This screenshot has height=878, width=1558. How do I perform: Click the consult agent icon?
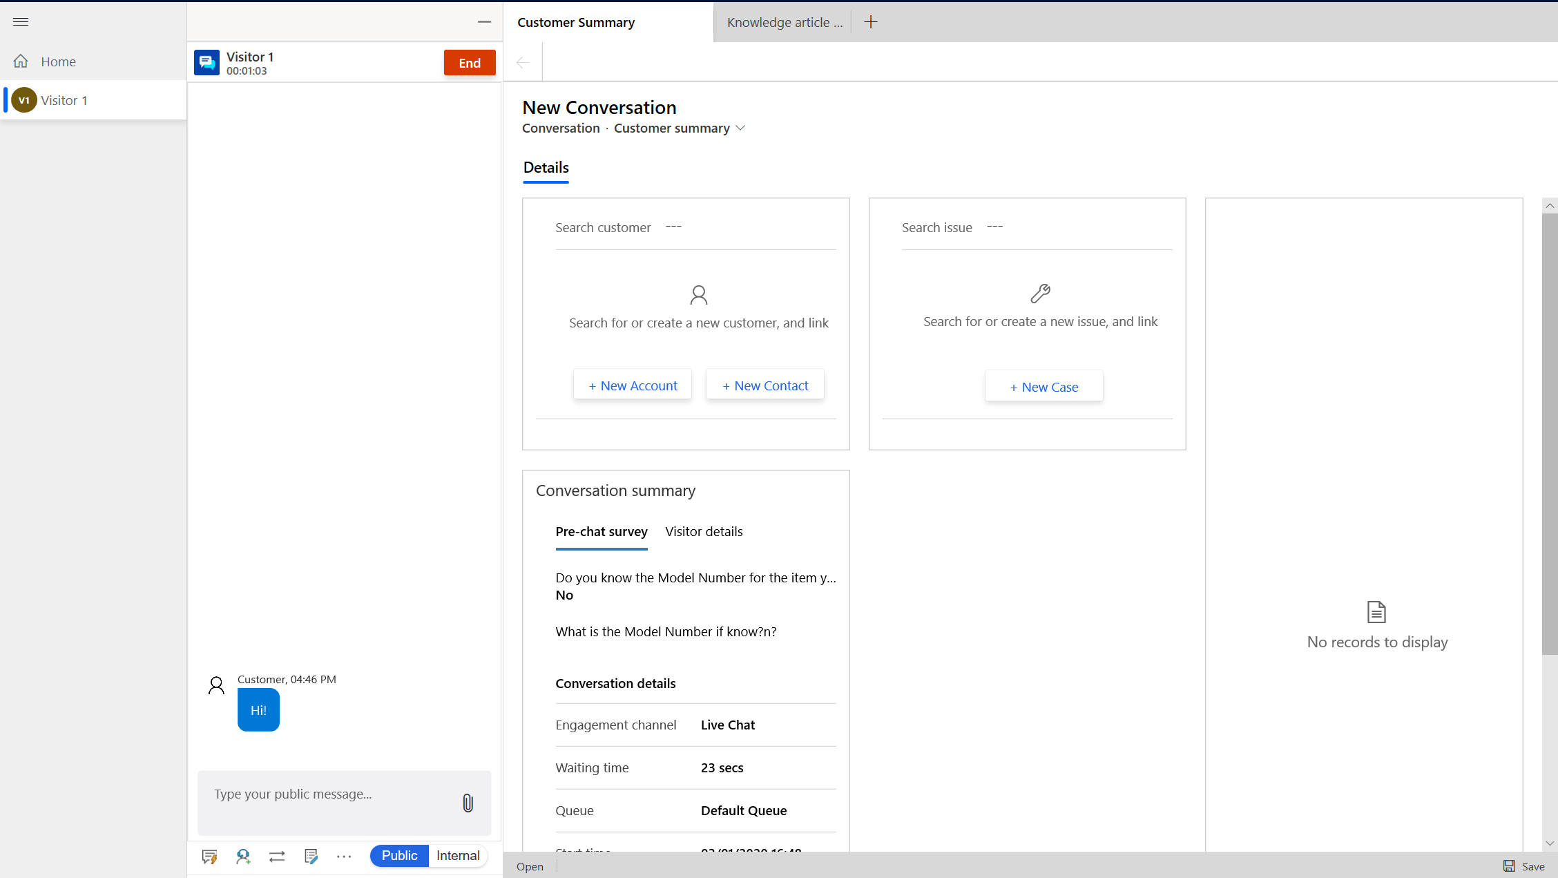(x=243, y=857)
